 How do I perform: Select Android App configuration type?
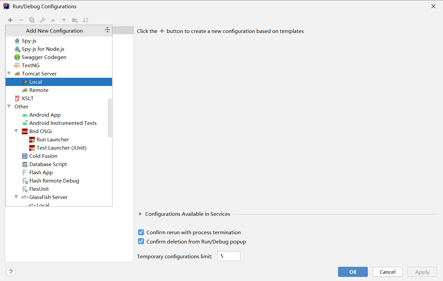45,115
